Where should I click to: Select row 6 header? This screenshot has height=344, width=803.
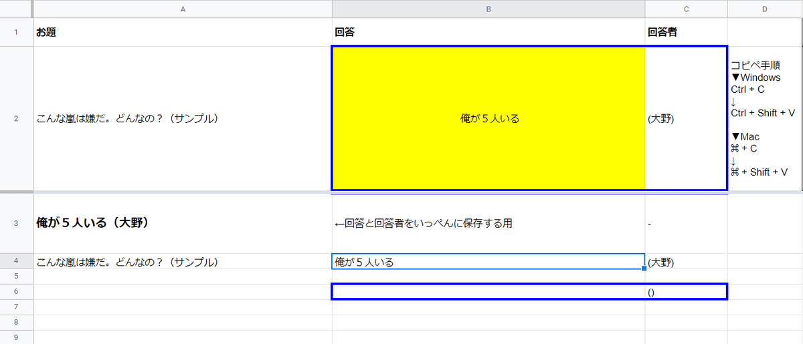pyautogui.click(x=16, y=291)
